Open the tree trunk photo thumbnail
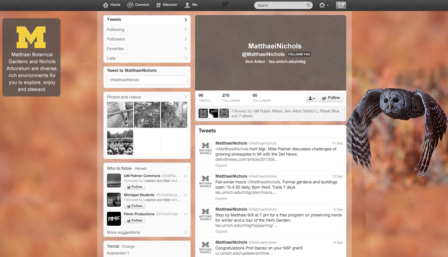The image size is (448, 257). (x=174, y=115)
